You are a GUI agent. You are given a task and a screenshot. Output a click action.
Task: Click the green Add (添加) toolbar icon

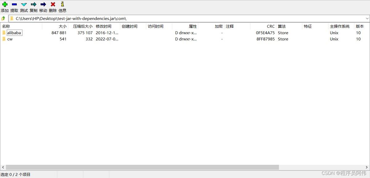(x=5, y=4)
